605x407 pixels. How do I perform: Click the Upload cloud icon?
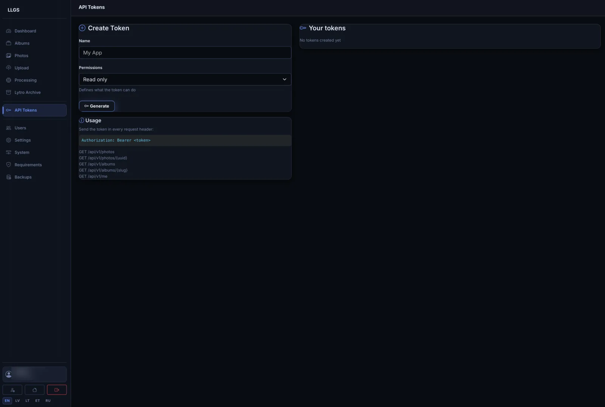point(9,68)
